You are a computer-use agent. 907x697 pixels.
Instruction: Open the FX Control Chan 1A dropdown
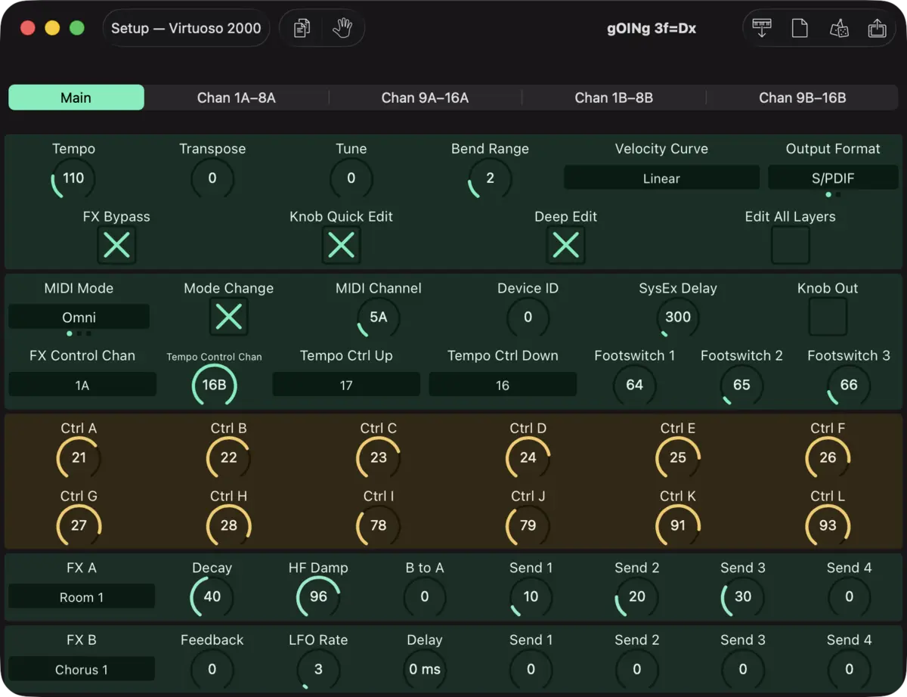click(x=82, y=385)
